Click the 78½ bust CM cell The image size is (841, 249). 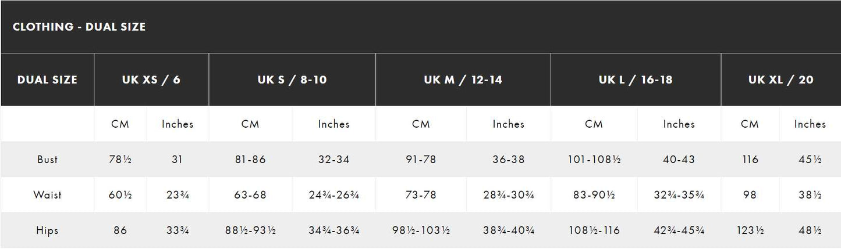tap(120, 159)
